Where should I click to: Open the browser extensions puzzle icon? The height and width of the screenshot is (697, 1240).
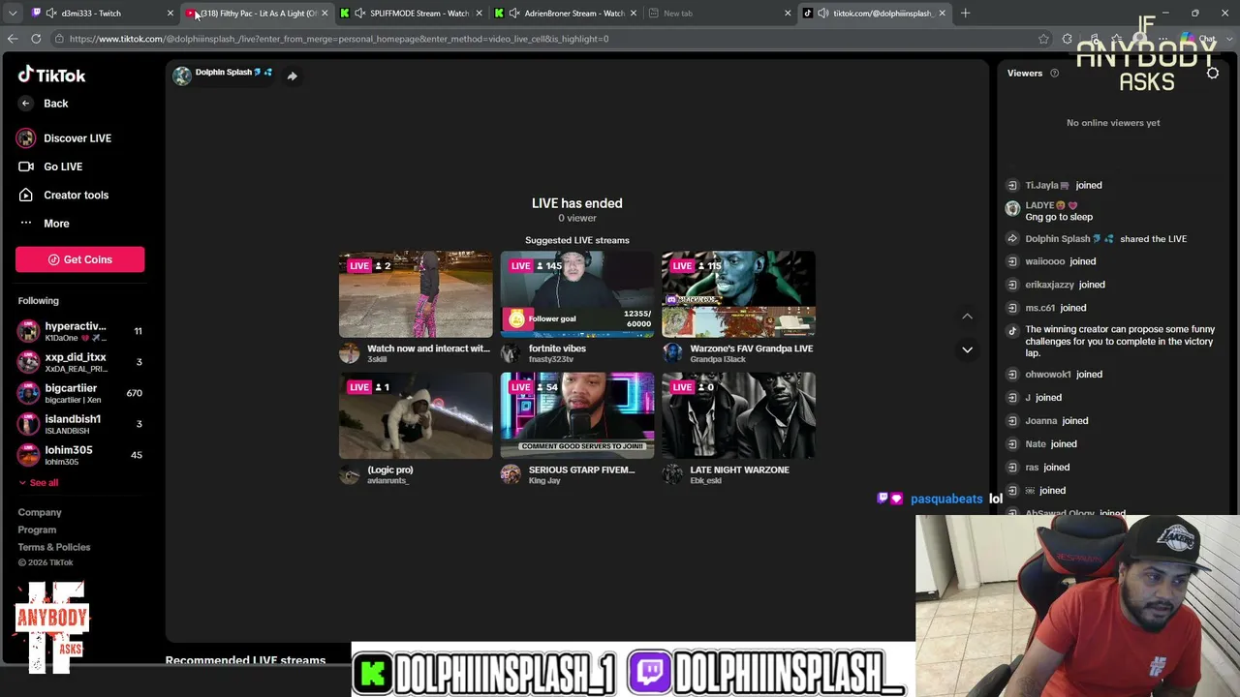coord(1068,39)
